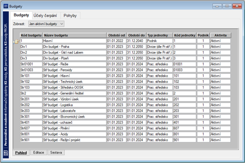
Task: Click unit code cell '203'
Action: pos(185,111)
